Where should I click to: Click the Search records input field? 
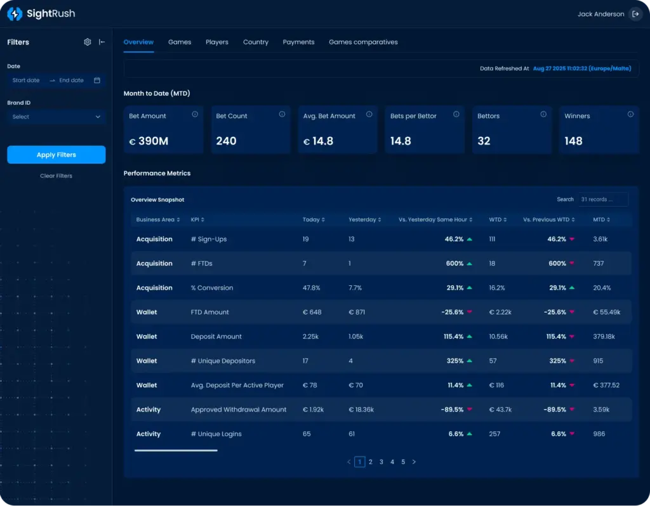pyautogui.click(x=602, y=199)
